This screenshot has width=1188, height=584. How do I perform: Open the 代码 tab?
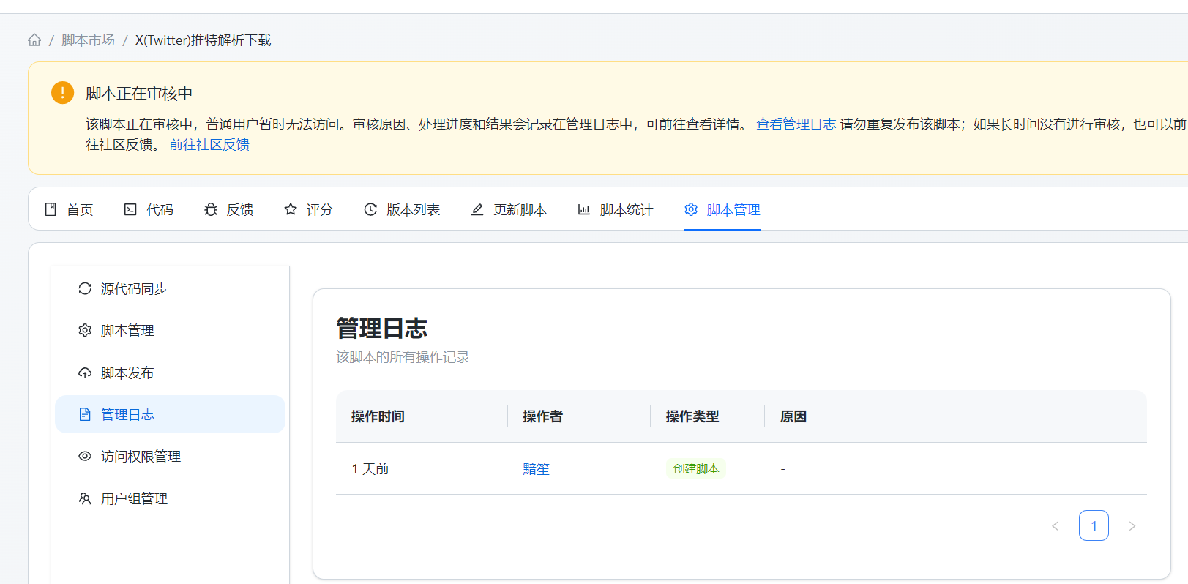point(149,210)
